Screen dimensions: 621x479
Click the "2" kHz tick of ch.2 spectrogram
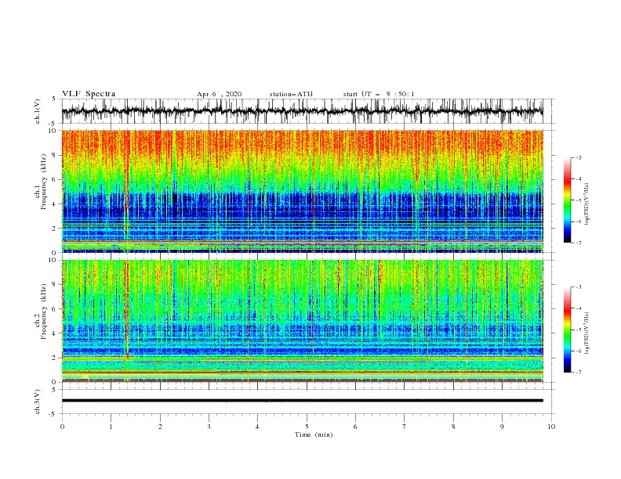tap(54, 358)
